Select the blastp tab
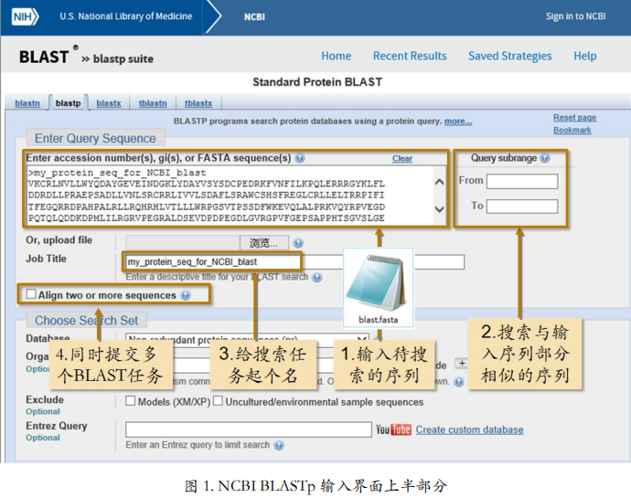The image size is (631, 498). pyautogui.click(x=68, y=103)
